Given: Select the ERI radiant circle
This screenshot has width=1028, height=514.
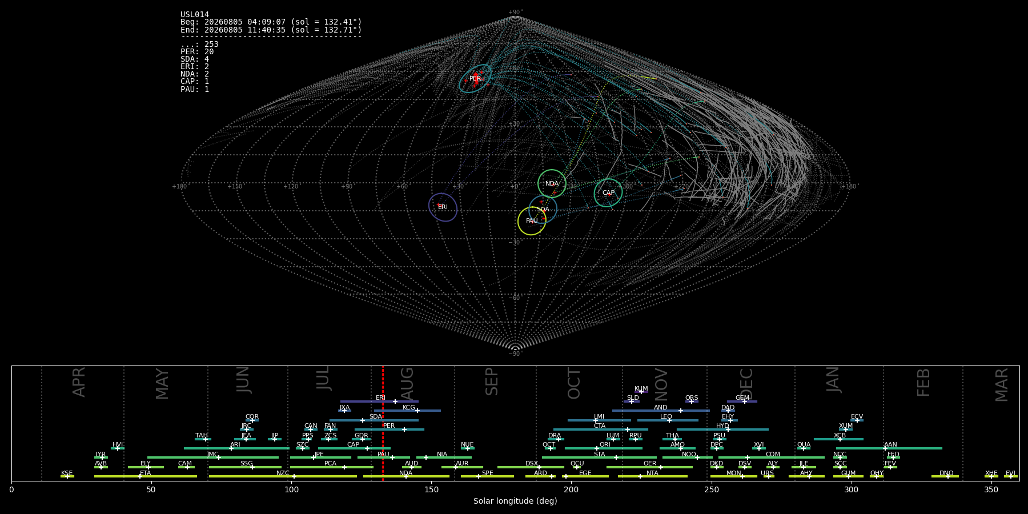Looking at the screenshot, I should point(443,207).
